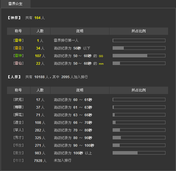
Task: Click the 7928 人 count
Action: tap(40, 160)
